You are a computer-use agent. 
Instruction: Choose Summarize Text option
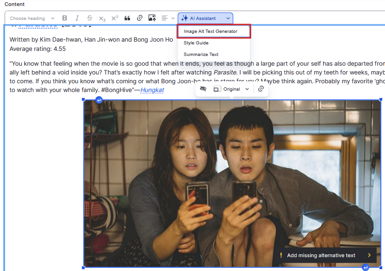point(214,55)
